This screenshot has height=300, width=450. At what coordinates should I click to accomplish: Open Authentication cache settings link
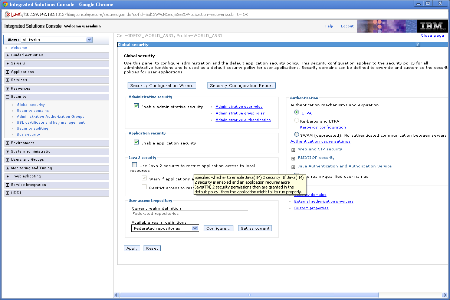tap(321, 141)
